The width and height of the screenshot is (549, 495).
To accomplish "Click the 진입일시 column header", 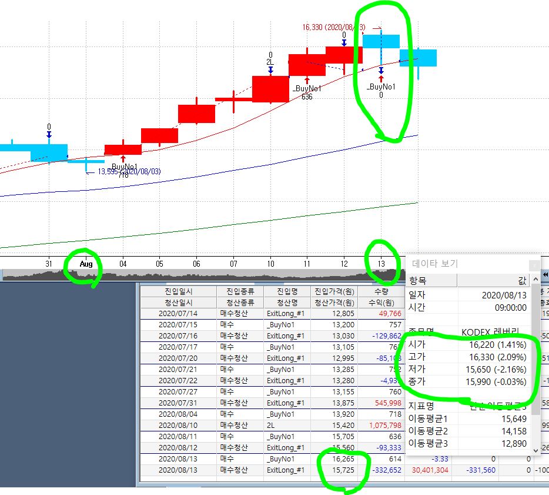I will (x=178, y=291).
